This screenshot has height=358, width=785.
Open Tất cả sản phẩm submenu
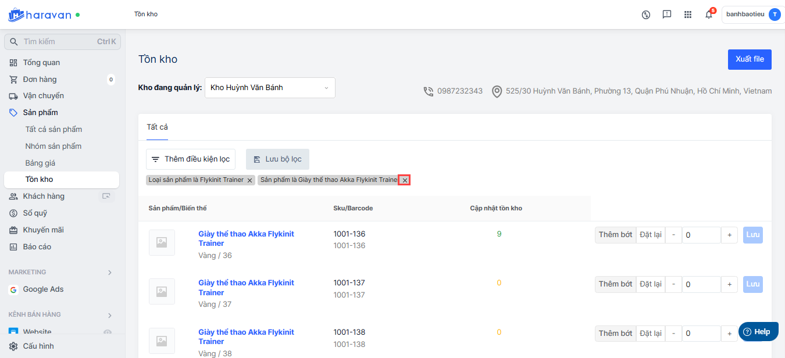pos(53,129)
